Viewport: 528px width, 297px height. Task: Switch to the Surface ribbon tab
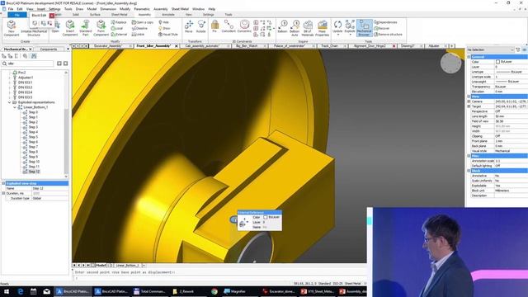point(95,15)
